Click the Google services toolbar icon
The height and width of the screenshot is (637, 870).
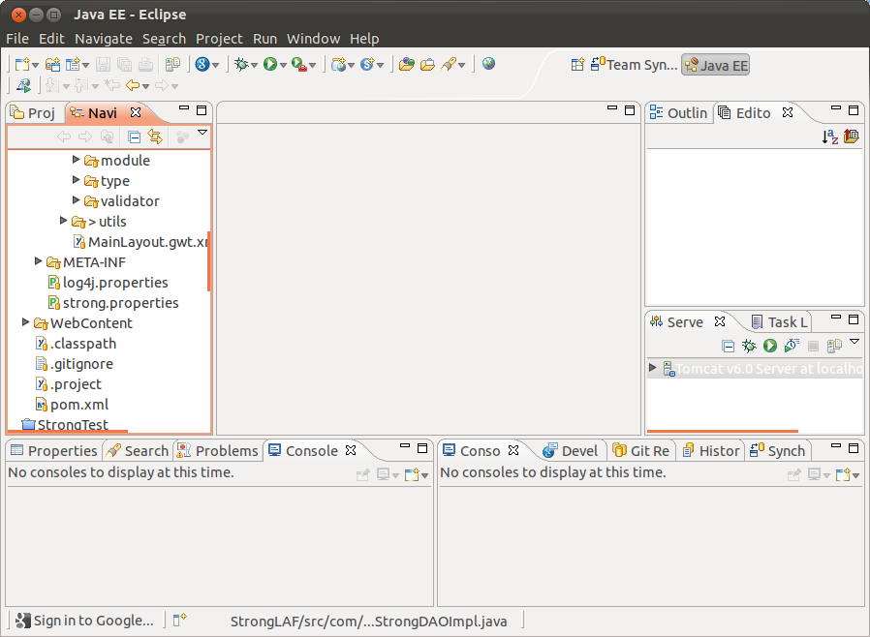tap(202, 64)
